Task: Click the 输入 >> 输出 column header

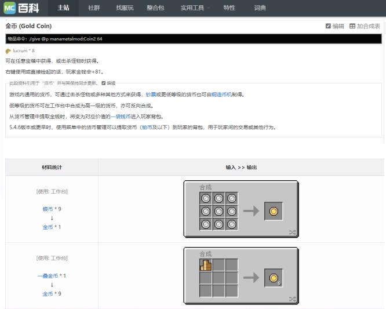Action: tap(241, 168)
